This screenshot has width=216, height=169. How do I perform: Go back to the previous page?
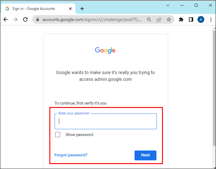tap(6, 19)
